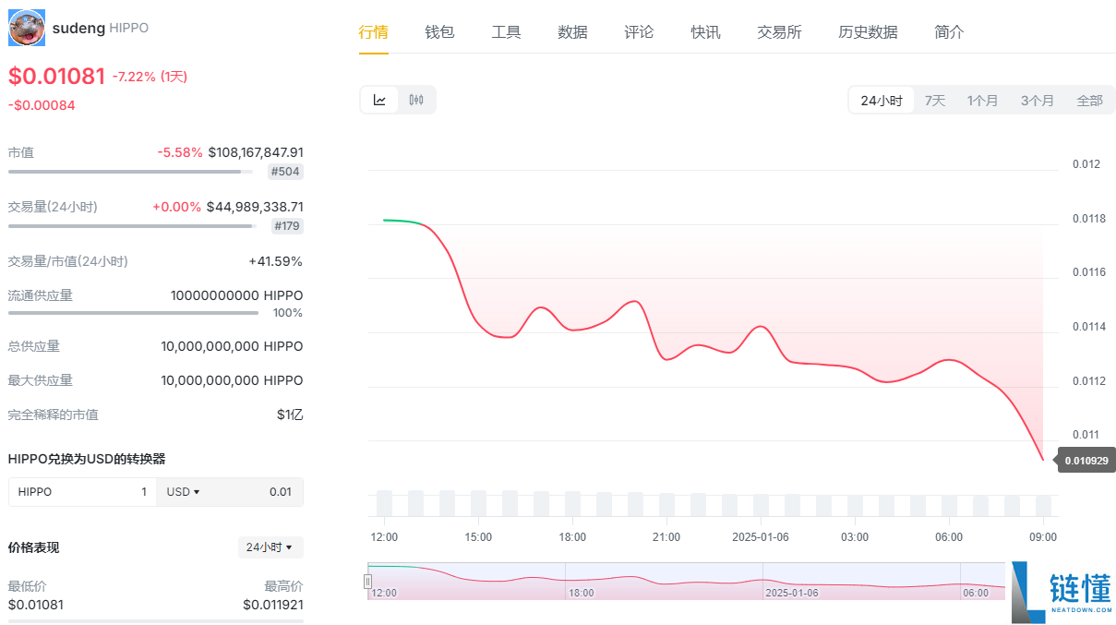The height and width of the screenshot is (625, 1116).
Task: Open the 快讯 tab
Action: point(705,32)
